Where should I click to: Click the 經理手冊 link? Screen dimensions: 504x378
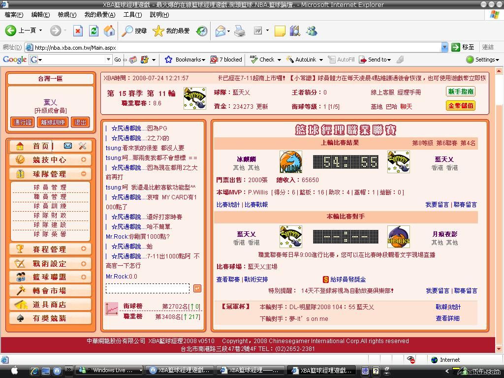click(x=409, y=92)
